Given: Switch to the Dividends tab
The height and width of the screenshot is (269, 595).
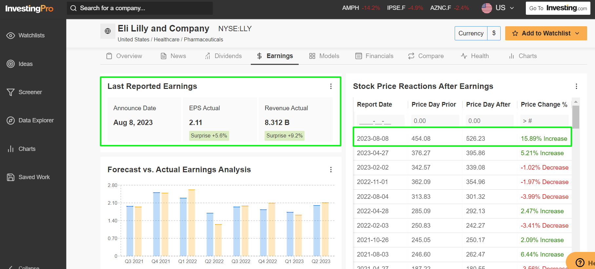Looking at the screenshot, I should point(223,56).
